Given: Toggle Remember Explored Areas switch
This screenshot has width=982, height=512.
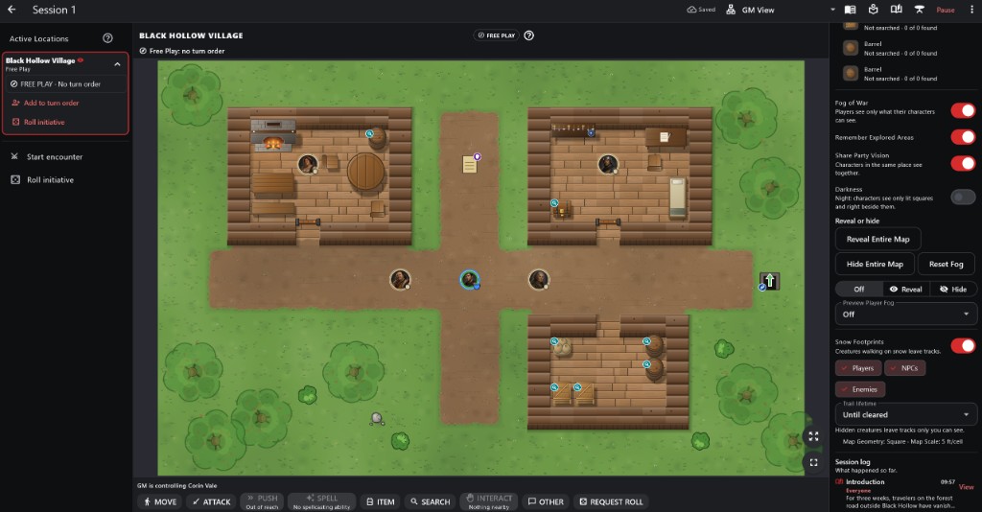Looking at the screenshot, I should tap(963, 136).
